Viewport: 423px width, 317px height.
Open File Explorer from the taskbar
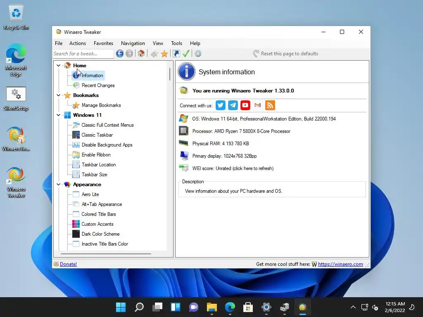(212, 307)
